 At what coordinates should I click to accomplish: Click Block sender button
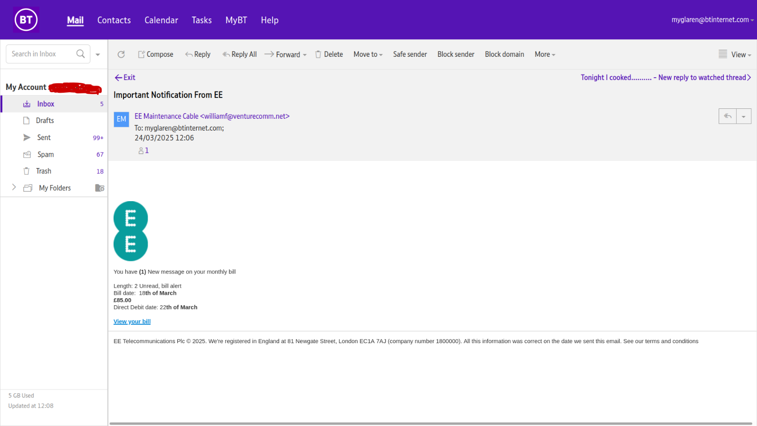point(456,54)
